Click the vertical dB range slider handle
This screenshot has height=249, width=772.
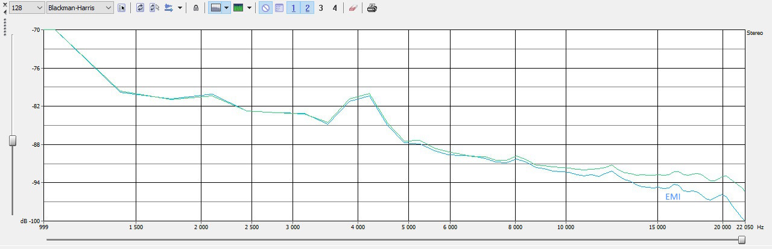12,141
